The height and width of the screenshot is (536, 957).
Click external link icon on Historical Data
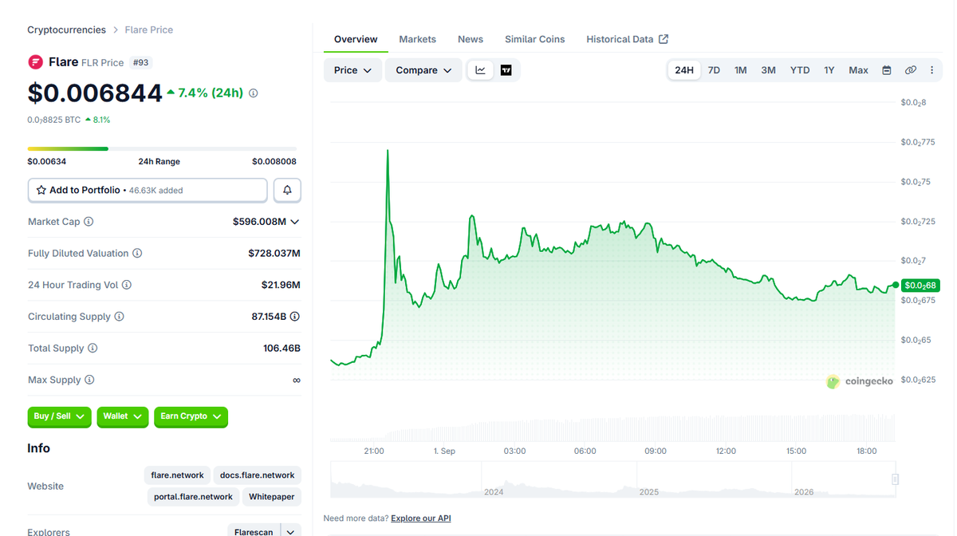click(x=664, y=39)
